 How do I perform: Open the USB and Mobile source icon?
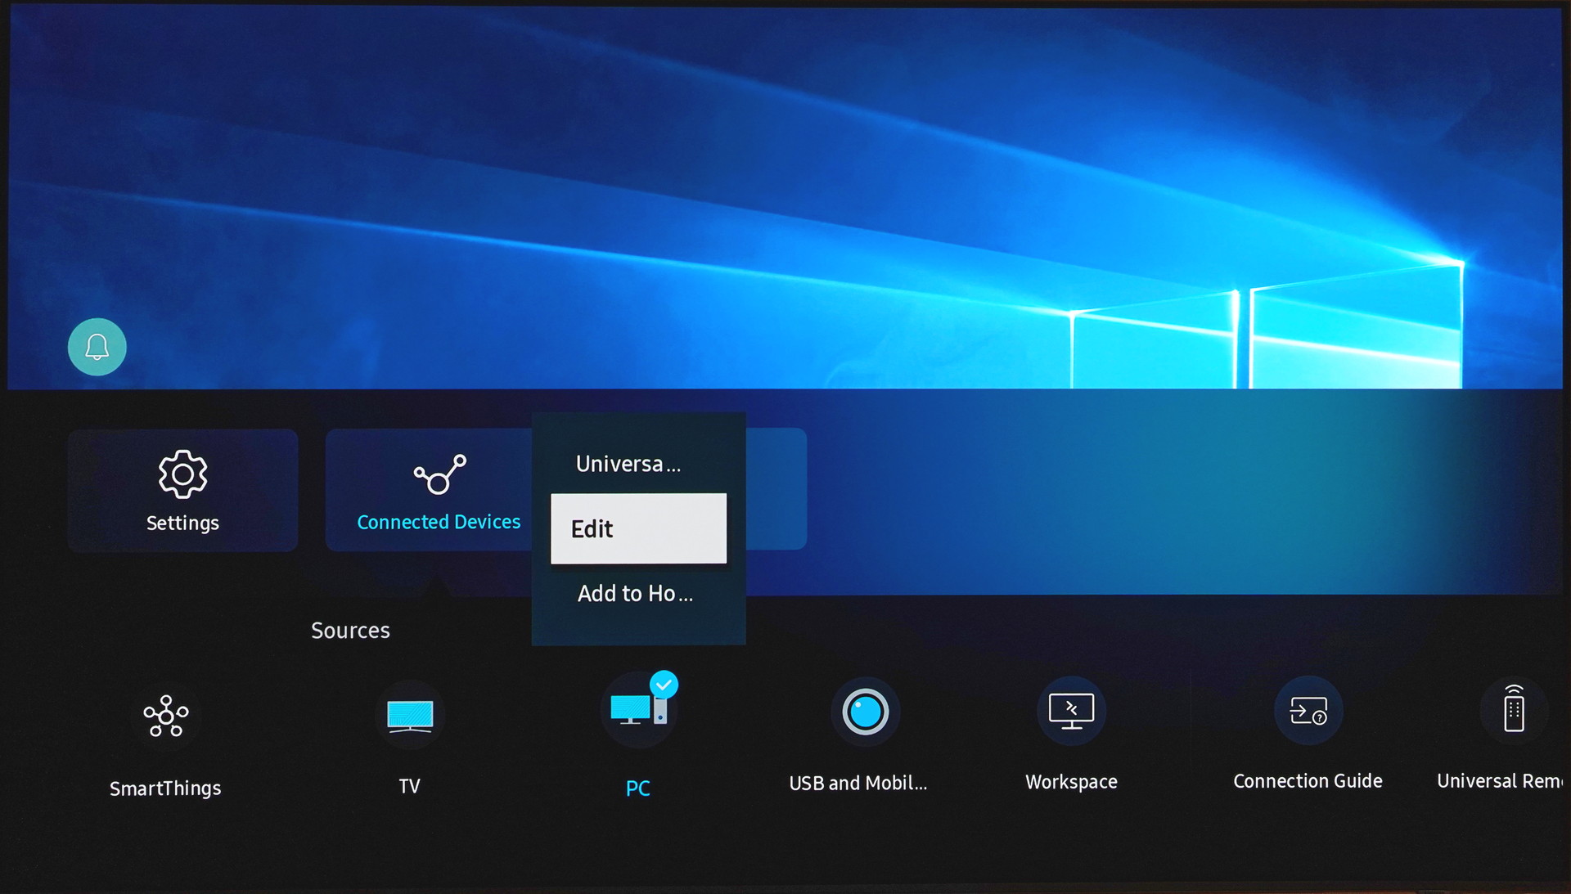click(x=865, y=712)
